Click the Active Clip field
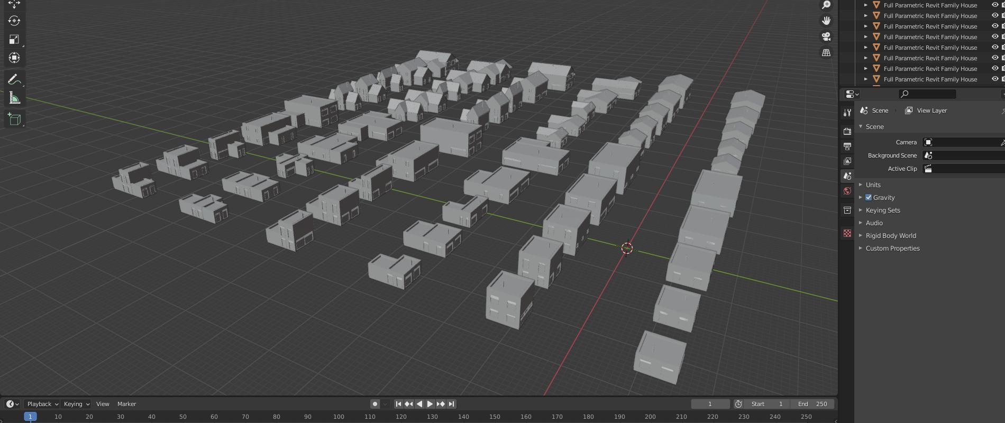This screenshot has height=423, width=1005. [x=963, y=169]
